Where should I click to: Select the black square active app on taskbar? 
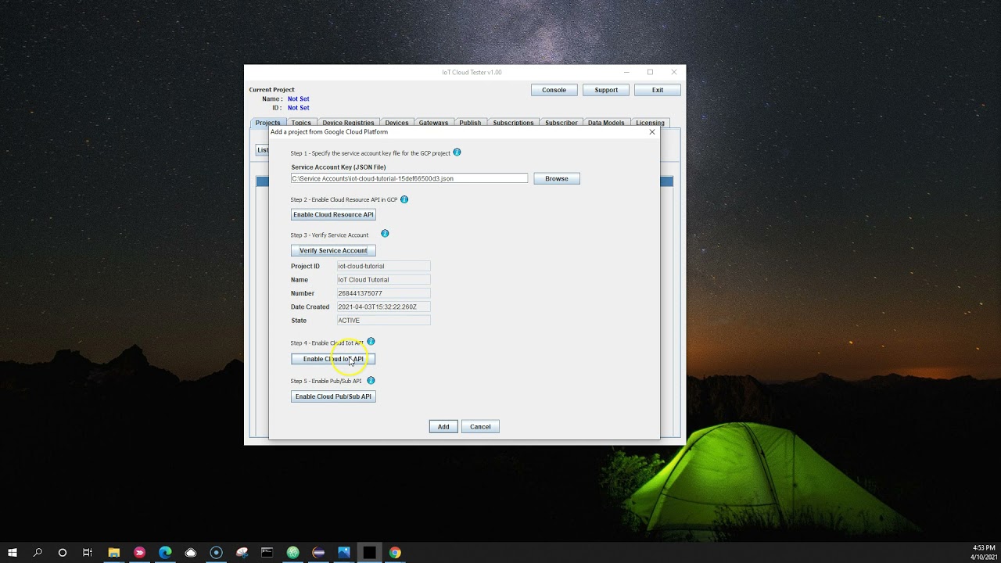click(369, 552)
